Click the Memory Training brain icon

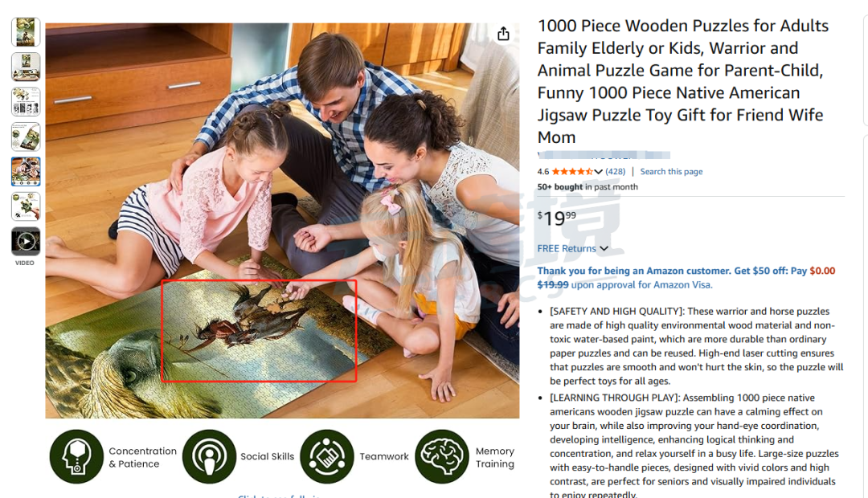pos(442,456)
